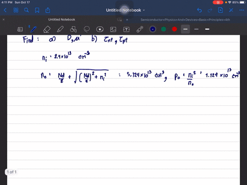This screenshot has width=247, height=185.
Task: Undo the last stroke
Action: coord(199,10)
